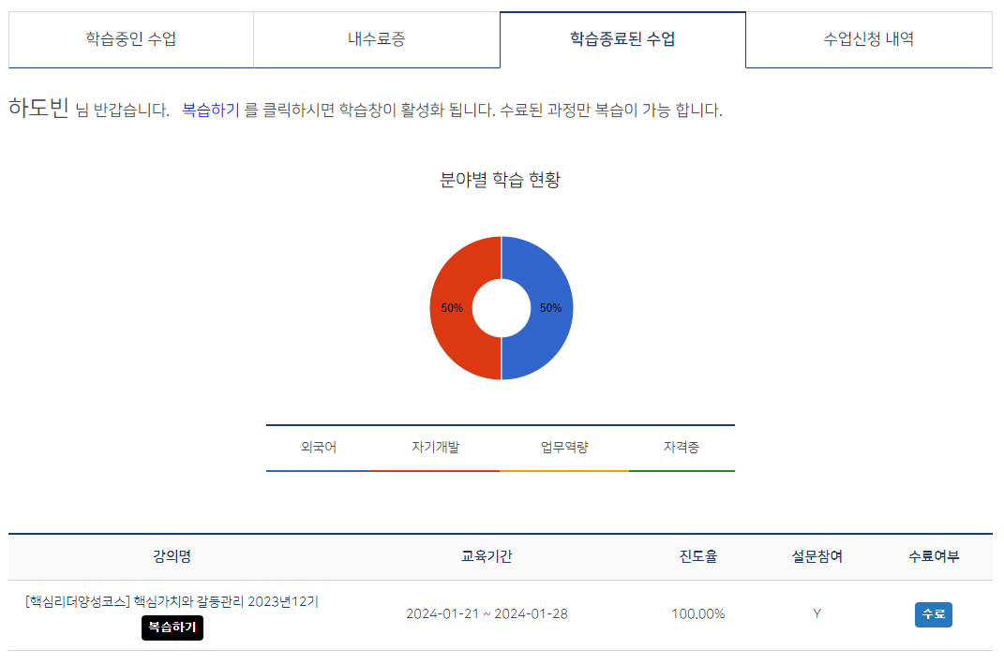Viewport: 1004px width, 664px height.
Task: Click the blue 50% donut chart segment
Action: tap(551, 308)
